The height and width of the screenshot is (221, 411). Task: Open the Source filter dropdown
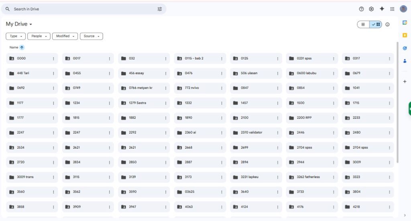point(92,36)
